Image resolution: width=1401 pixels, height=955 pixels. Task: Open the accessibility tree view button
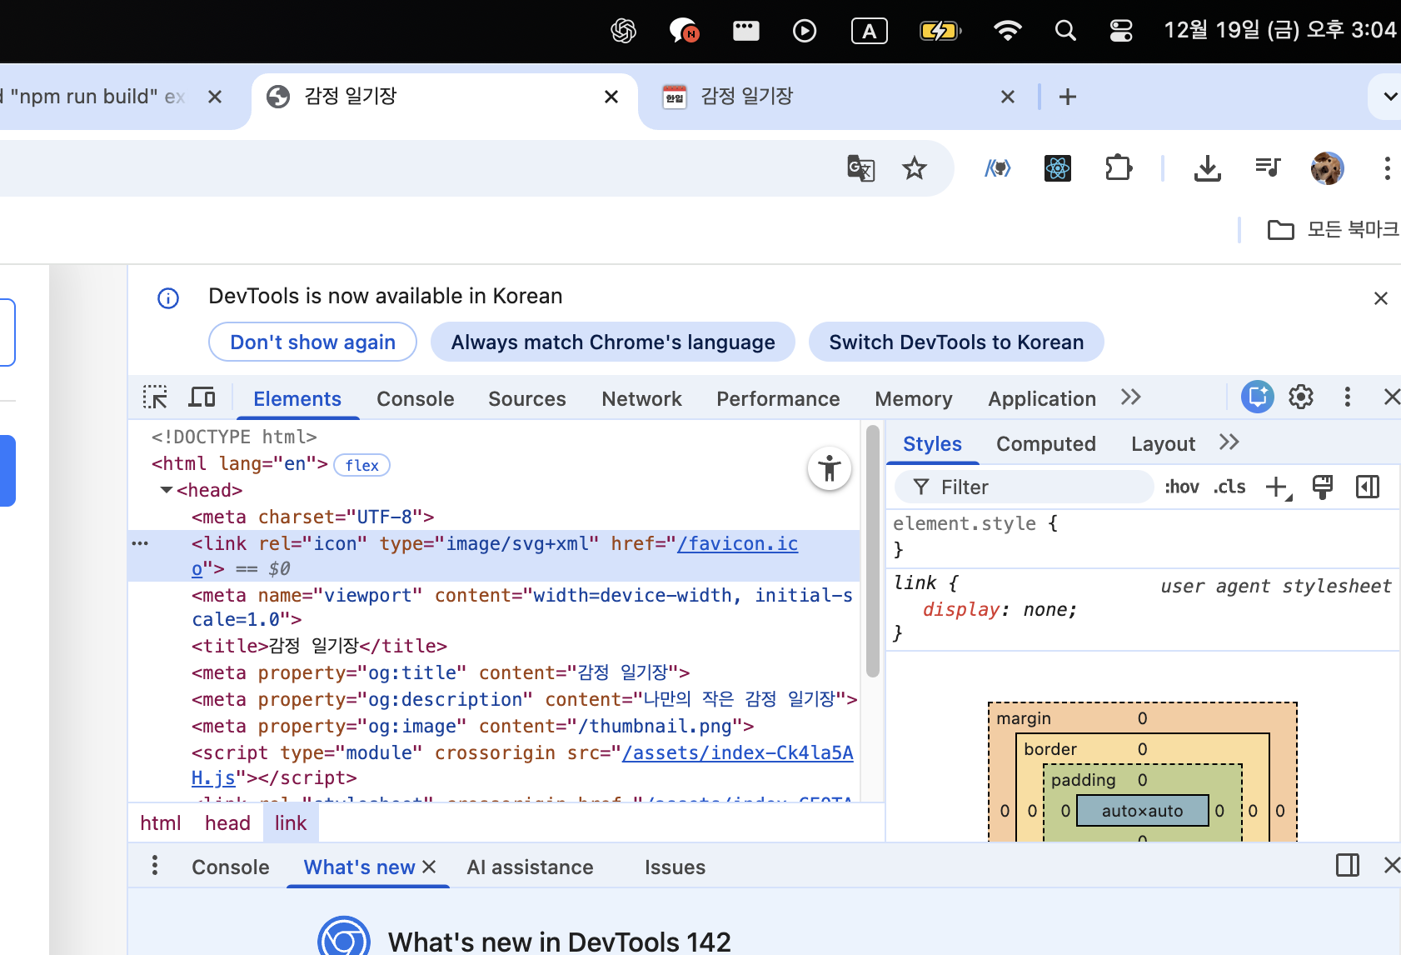pos(829,468)
